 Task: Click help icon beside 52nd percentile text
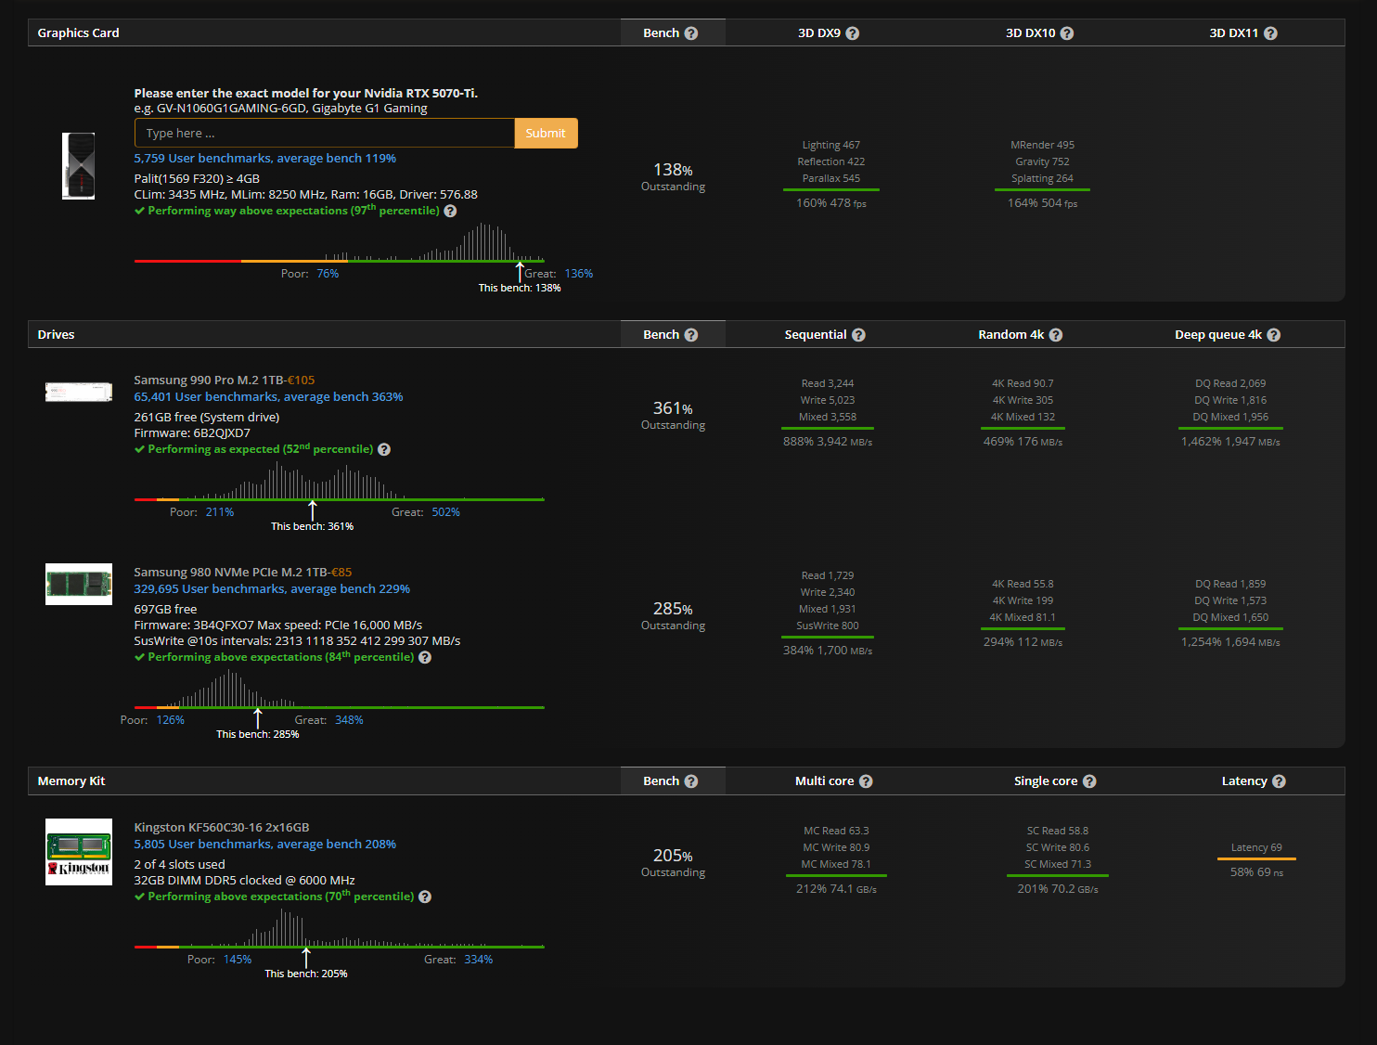tap(384, 450)
